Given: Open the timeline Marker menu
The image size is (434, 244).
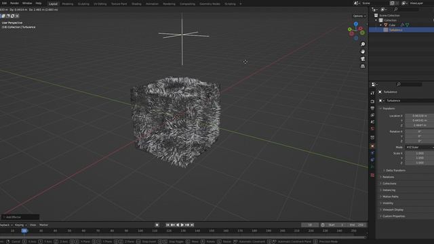Looking at the screenshot, I should coord(43,225).
